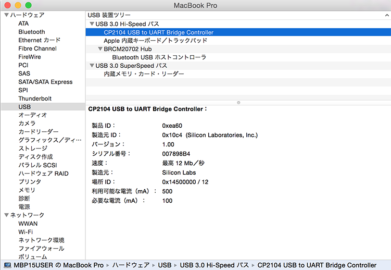The image size is (391, 270).
Task: Click ハードウェア in the bottom path bar
Action: pos(131,265)
